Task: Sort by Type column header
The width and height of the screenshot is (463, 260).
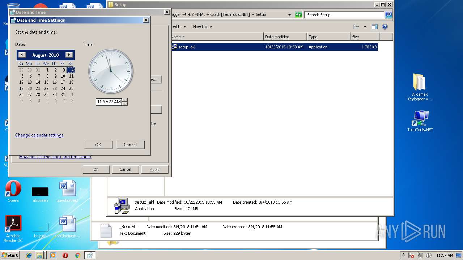Action: [328, 37]
